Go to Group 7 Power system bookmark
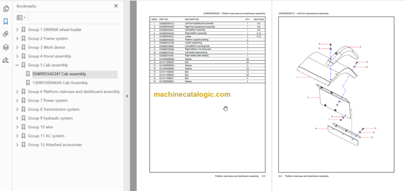This screenshot has height=191, width=406. click(48, 101)
